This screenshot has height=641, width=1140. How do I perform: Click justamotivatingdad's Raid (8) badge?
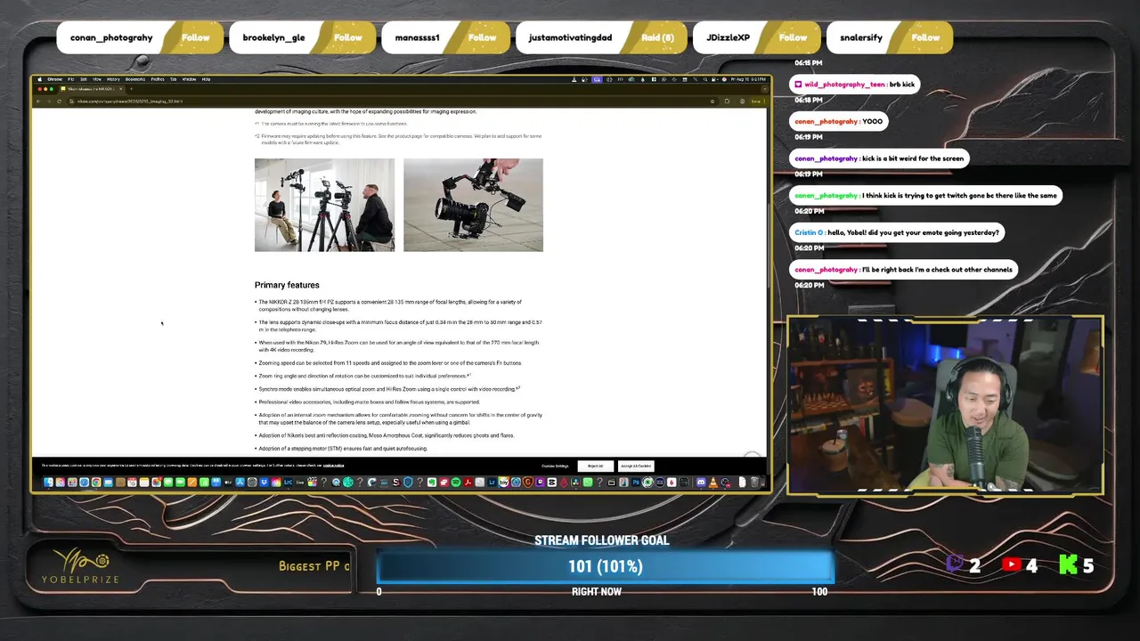(x=657, y=37)
